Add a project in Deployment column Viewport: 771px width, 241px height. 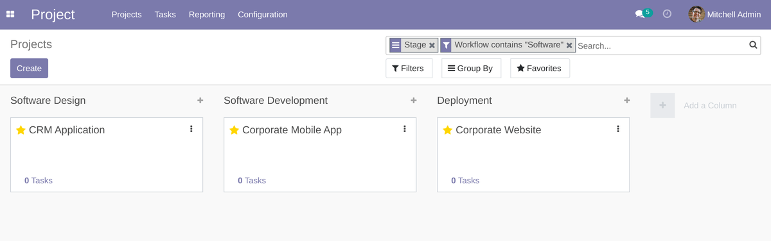[x=626, y=101]
